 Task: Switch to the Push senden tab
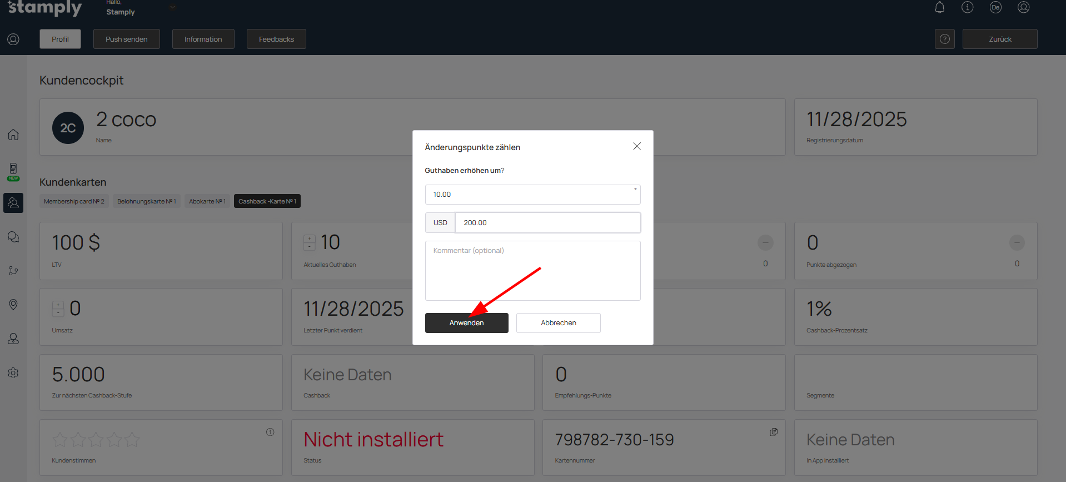pos(127,39)
